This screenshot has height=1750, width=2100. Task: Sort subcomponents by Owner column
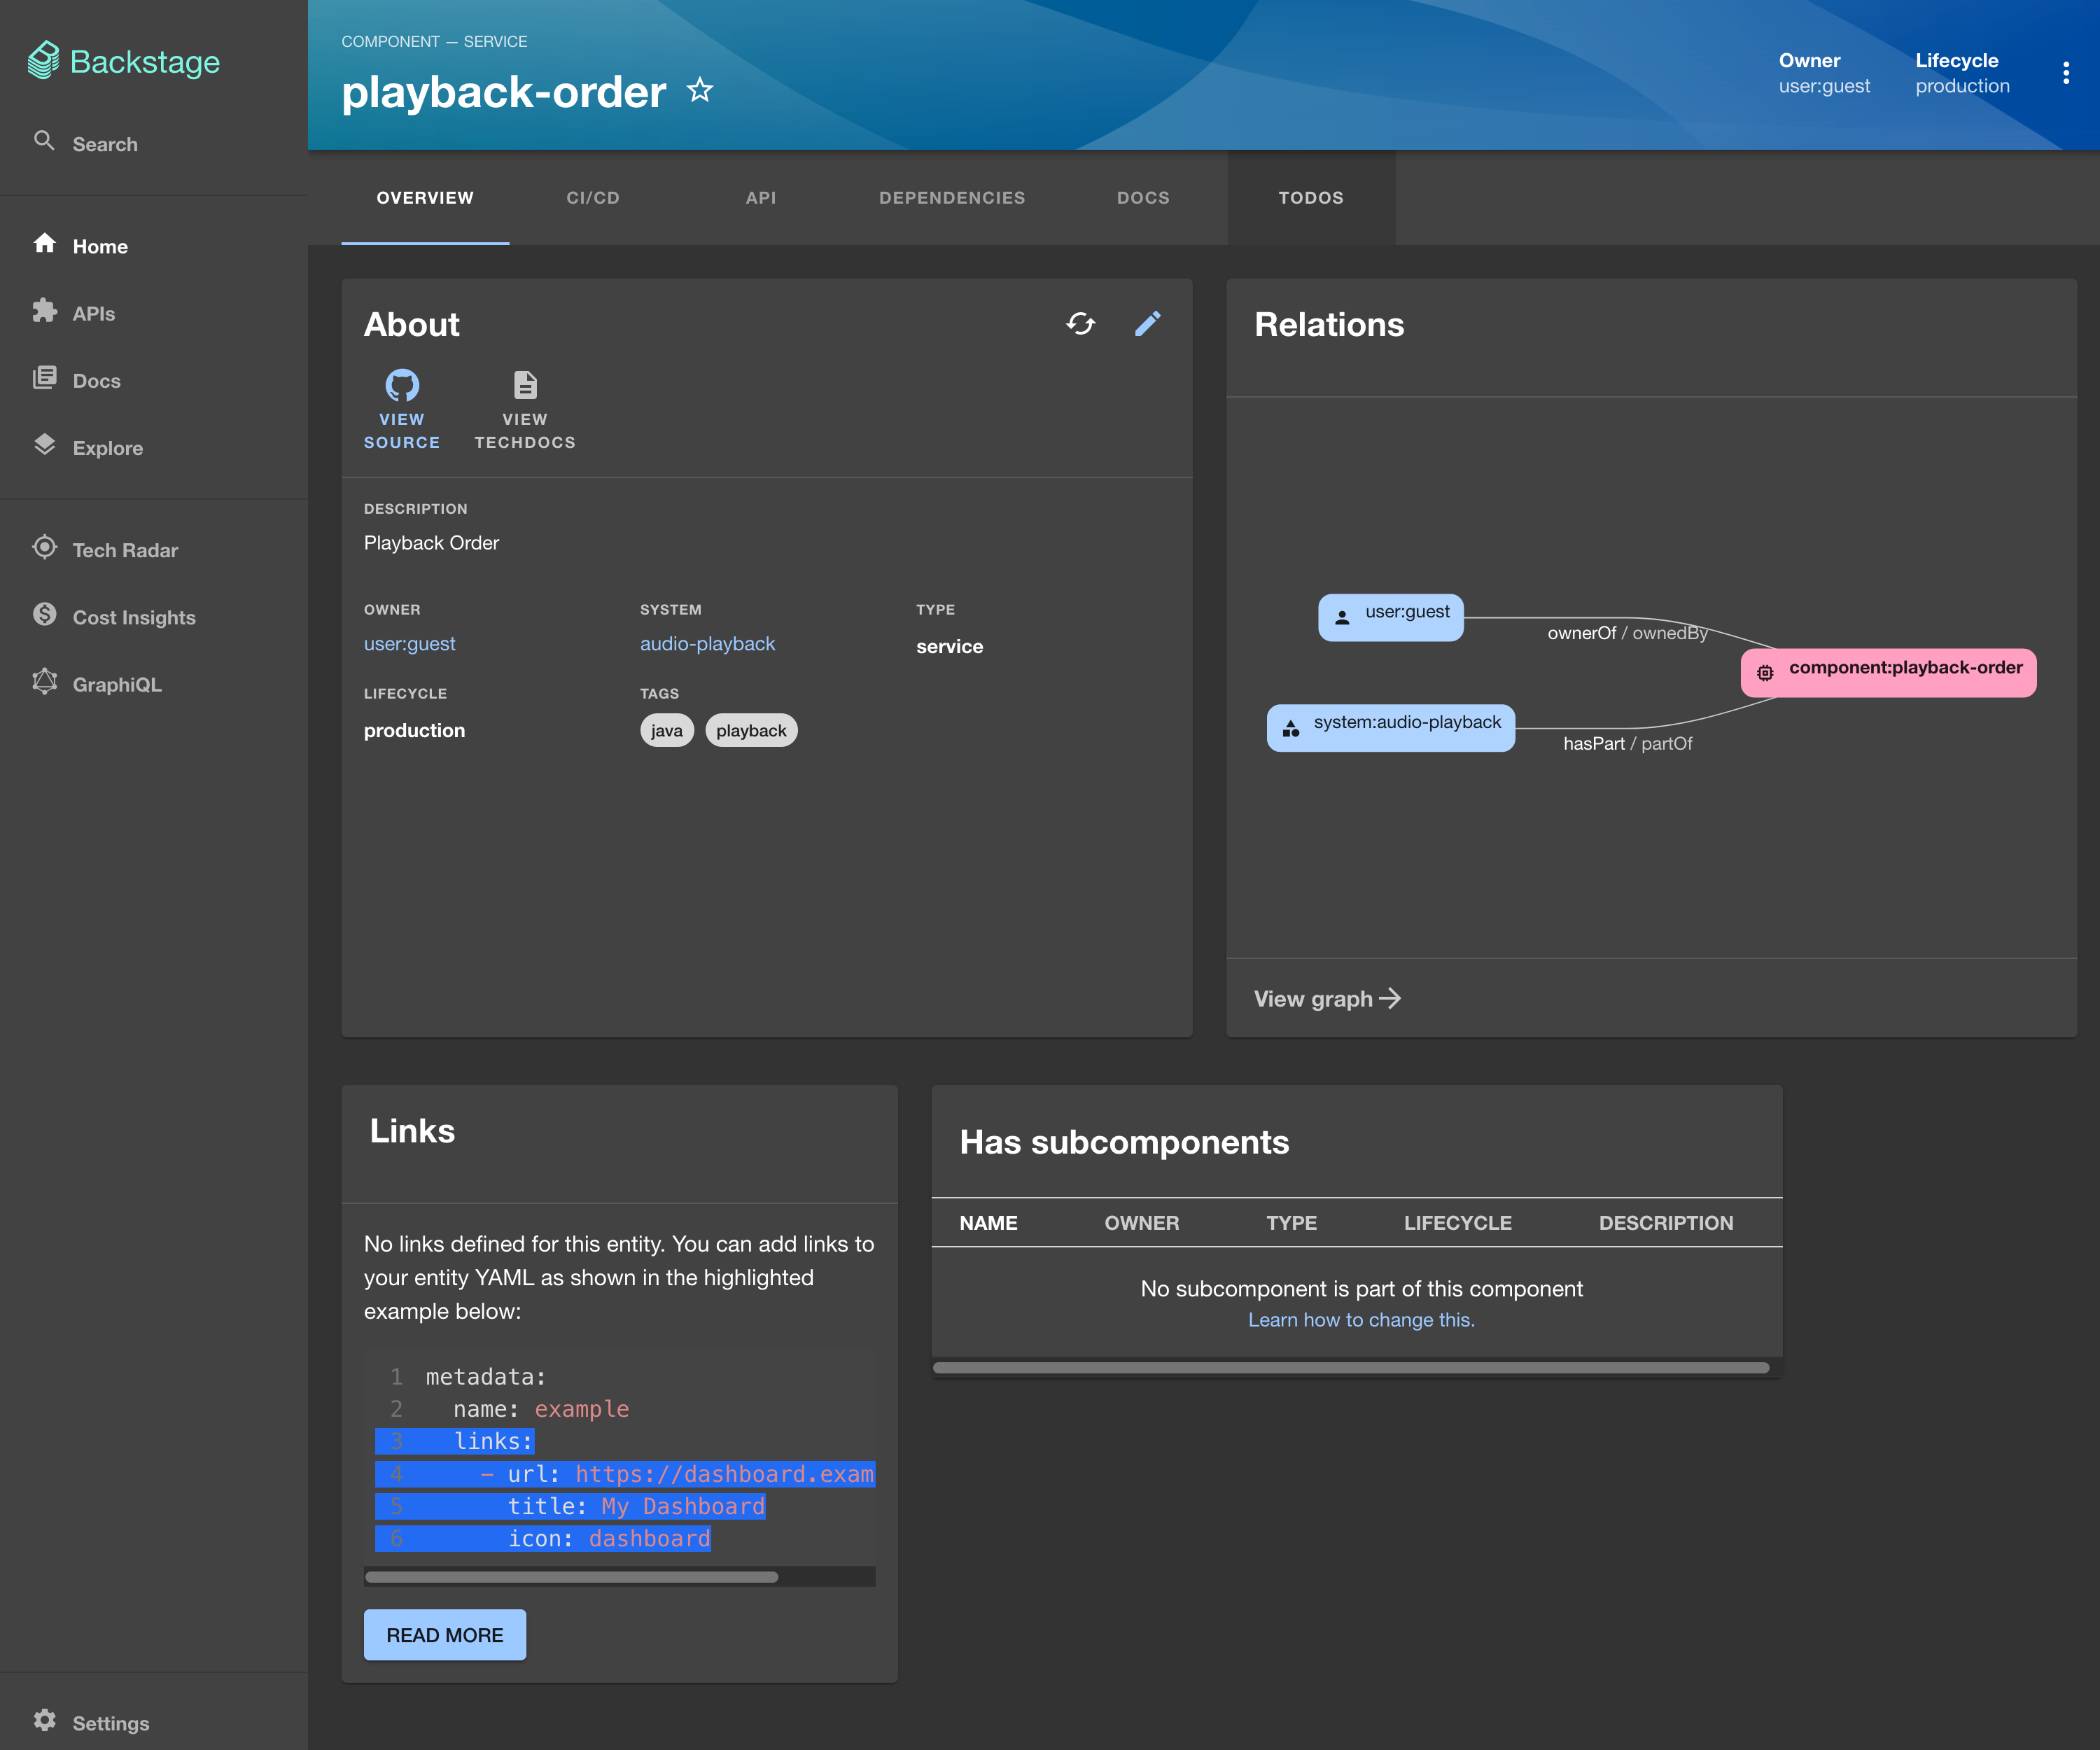[1142, 1223]
